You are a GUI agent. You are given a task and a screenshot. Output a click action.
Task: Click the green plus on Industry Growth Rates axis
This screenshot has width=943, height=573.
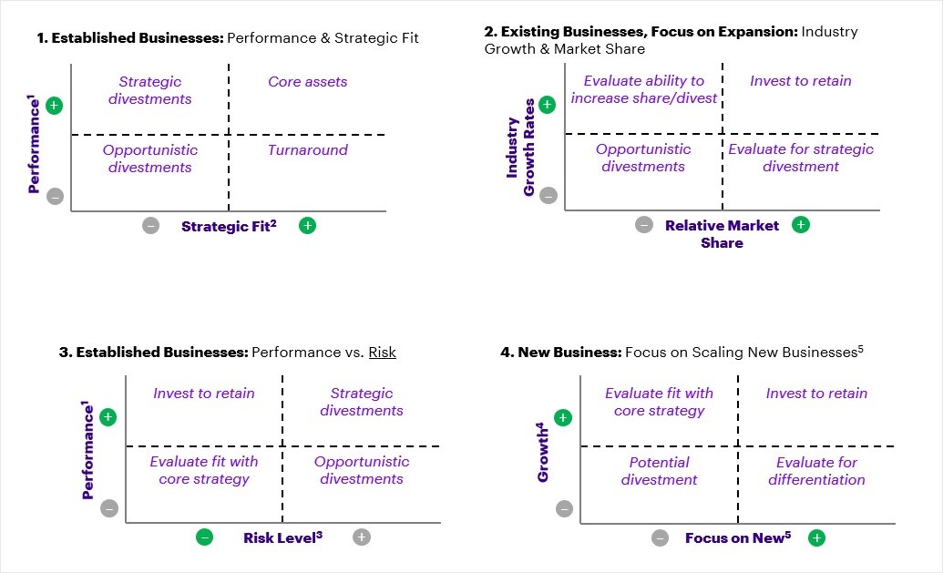[x=548, y=105]
